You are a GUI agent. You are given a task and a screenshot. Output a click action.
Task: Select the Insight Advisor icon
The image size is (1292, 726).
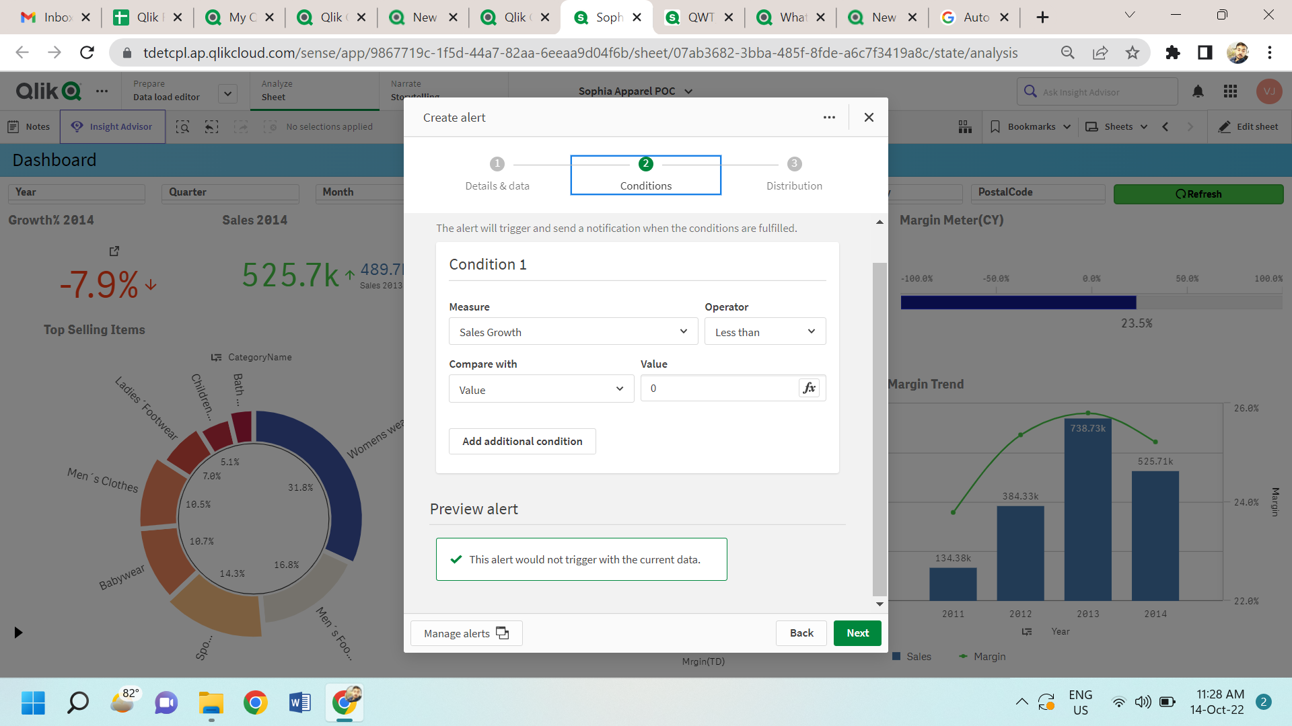click(x=76, y=126)
